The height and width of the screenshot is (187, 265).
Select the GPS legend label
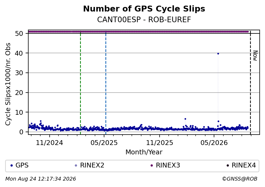(x=22, y=165)
